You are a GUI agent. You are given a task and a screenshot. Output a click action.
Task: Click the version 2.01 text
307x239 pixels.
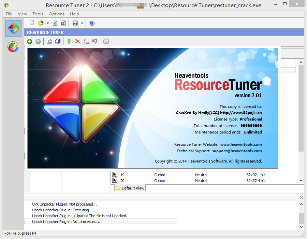[248, 96]
